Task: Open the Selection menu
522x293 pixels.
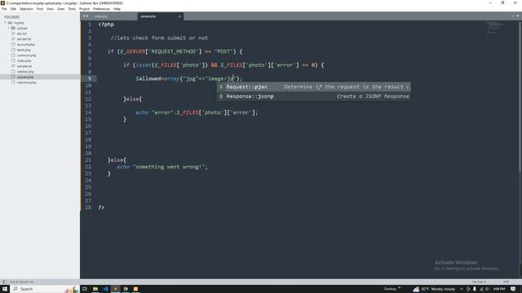Action: tap(26, 9)
